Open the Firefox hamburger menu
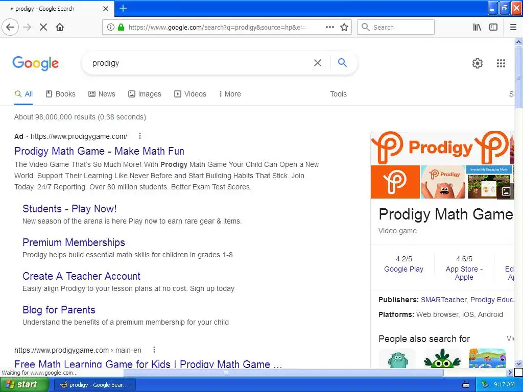Screen dimensions: 523x392 (x=513, y=28)
